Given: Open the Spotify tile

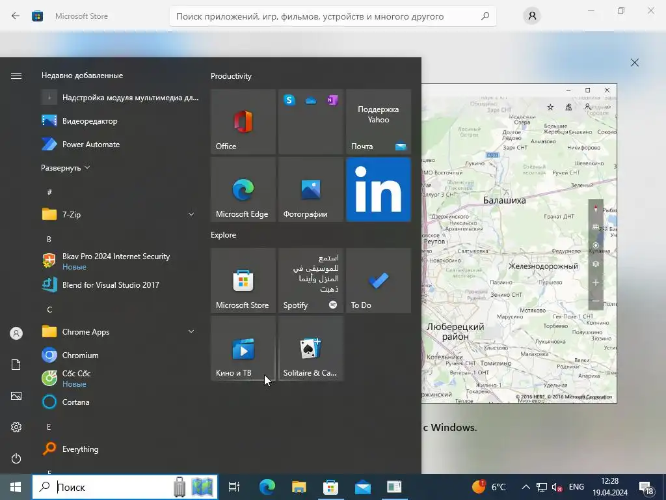Looking at the screenshot, I should [310, 281].
